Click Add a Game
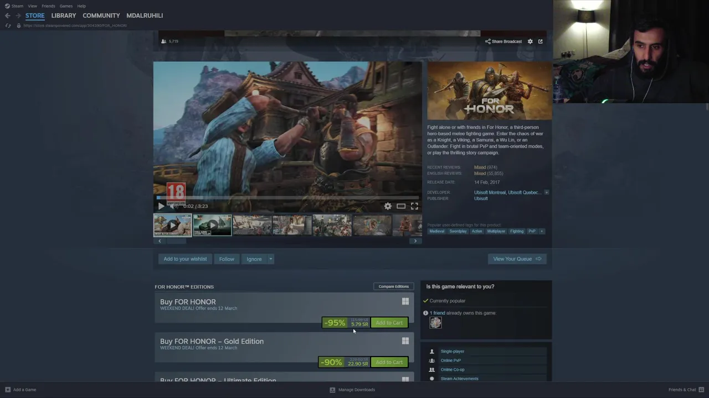 pyautogui.click(x=20, y=390)
